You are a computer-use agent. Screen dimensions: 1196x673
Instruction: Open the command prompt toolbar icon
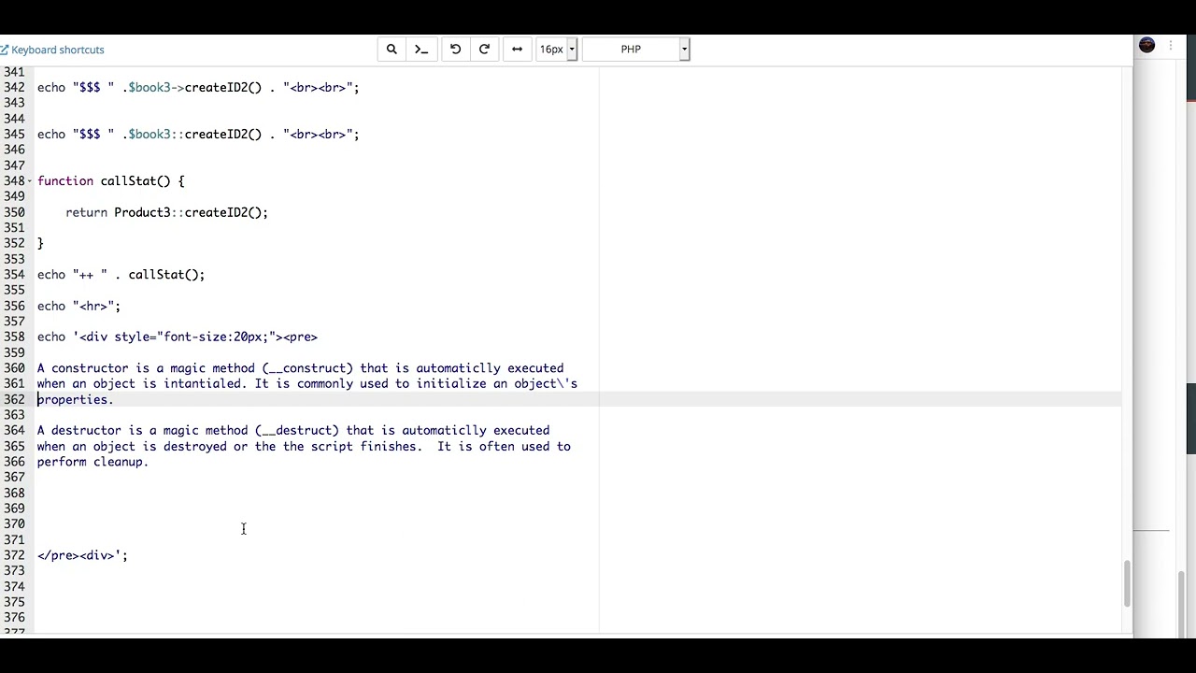[x=421, y=50]
